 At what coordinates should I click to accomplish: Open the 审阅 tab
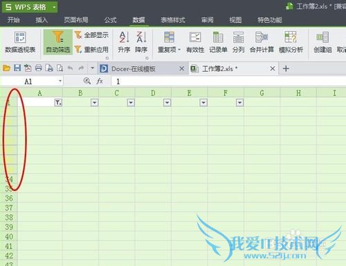click(208, 20)
